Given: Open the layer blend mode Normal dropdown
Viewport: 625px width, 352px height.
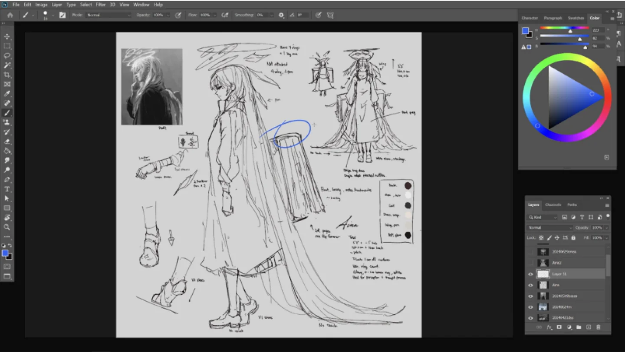Looking at the screenshot, I should click(x=550, y=227).
